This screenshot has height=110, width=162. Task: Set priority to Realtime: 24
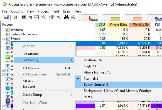[x=118, y=60]
